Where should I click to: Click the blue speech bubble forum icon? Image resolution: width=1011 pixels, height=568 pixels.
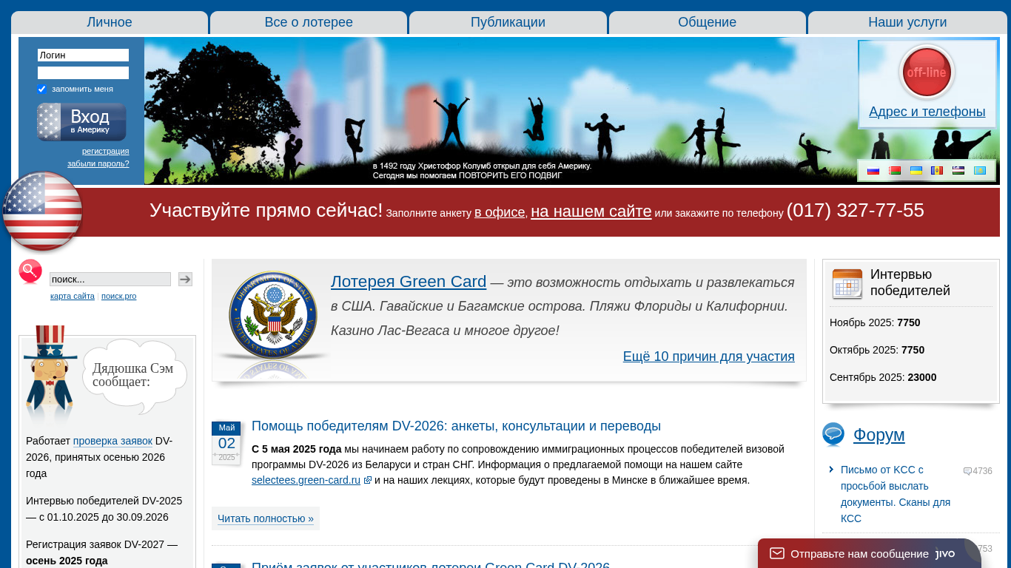(x=833, y=435)
